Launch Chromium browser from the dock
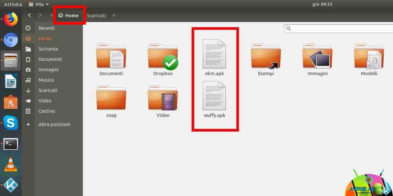This screenshot has height=196, width=393. point(11,40)
